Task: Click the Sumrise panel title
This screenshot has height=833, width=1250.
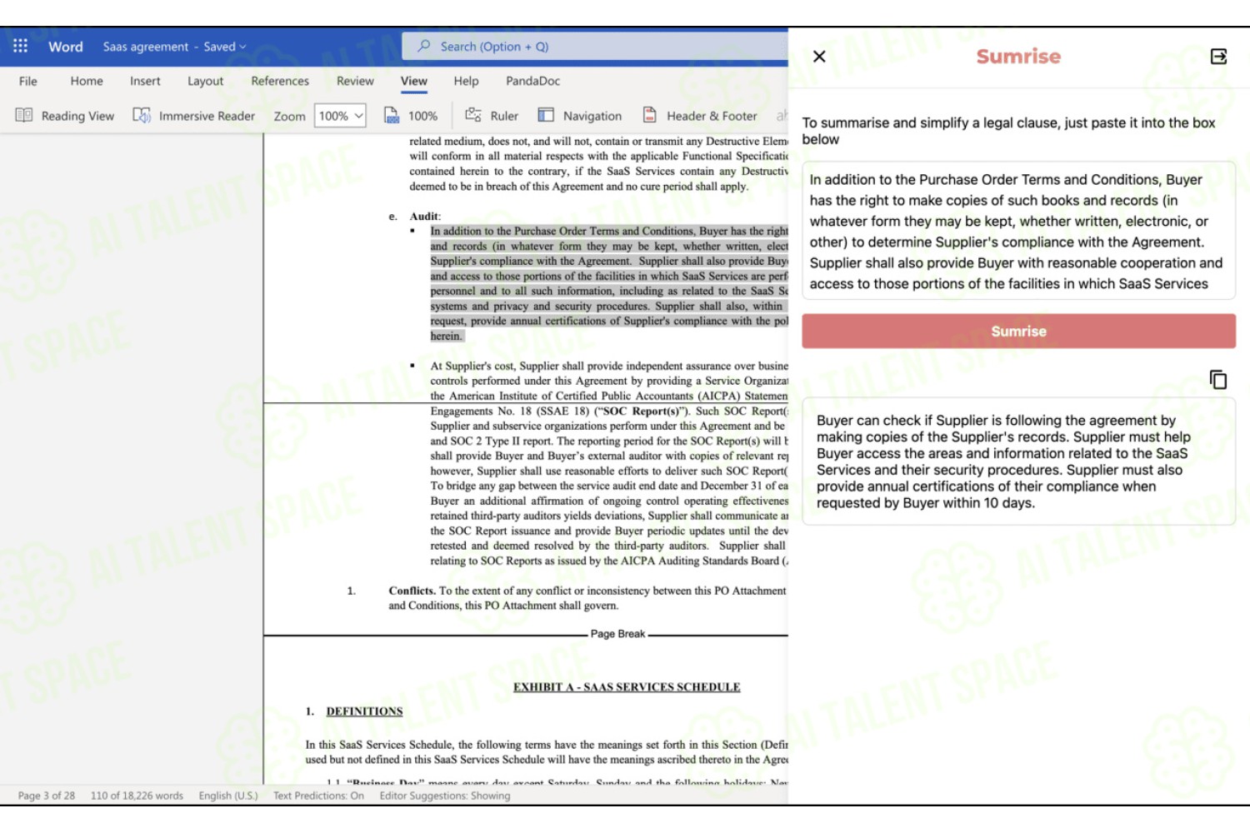Action: pos(1018,57)
